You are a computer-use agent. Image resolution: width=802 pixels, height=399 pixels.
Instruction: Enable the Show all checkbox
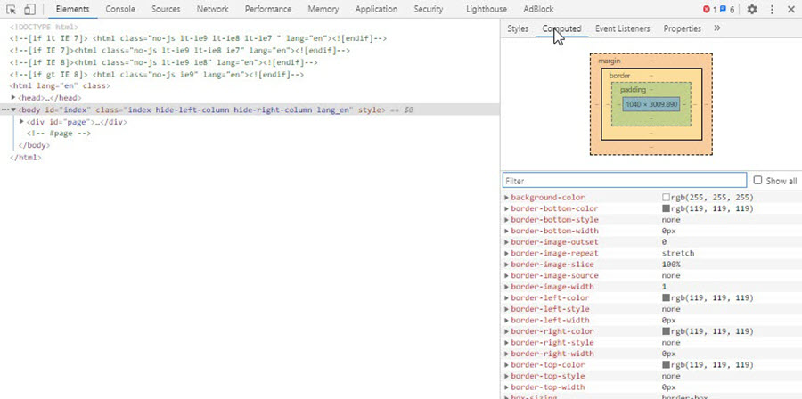(x=758, y=180)
